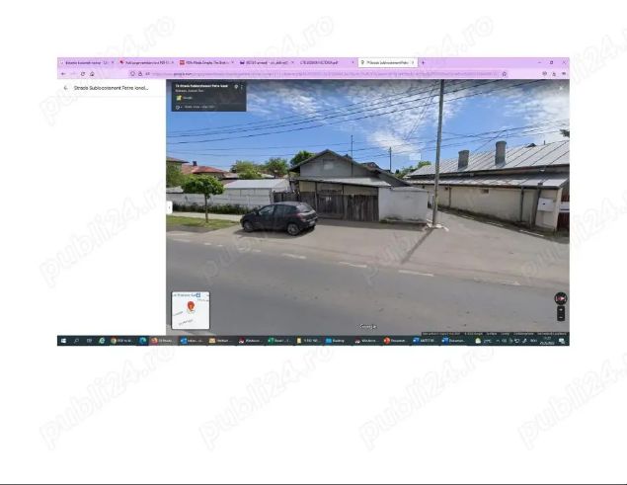Viewport: 627px width, 485px height.
Task: Switch to the fourth browser tab
Action: pos(266,63)
